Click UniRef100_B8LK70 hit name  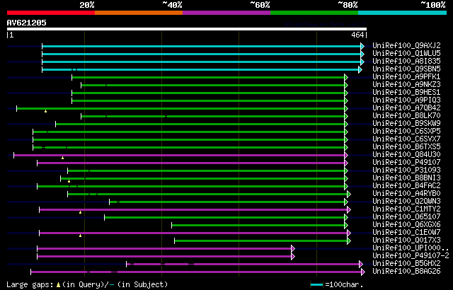click(406, 116)
